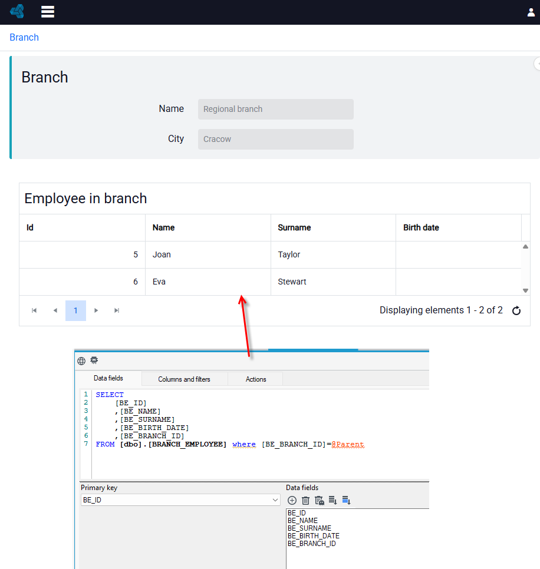The image size is (540, 569).
Task: Select the employee name cell Eva
Action: pyautogui.click(x=208, y=282)
